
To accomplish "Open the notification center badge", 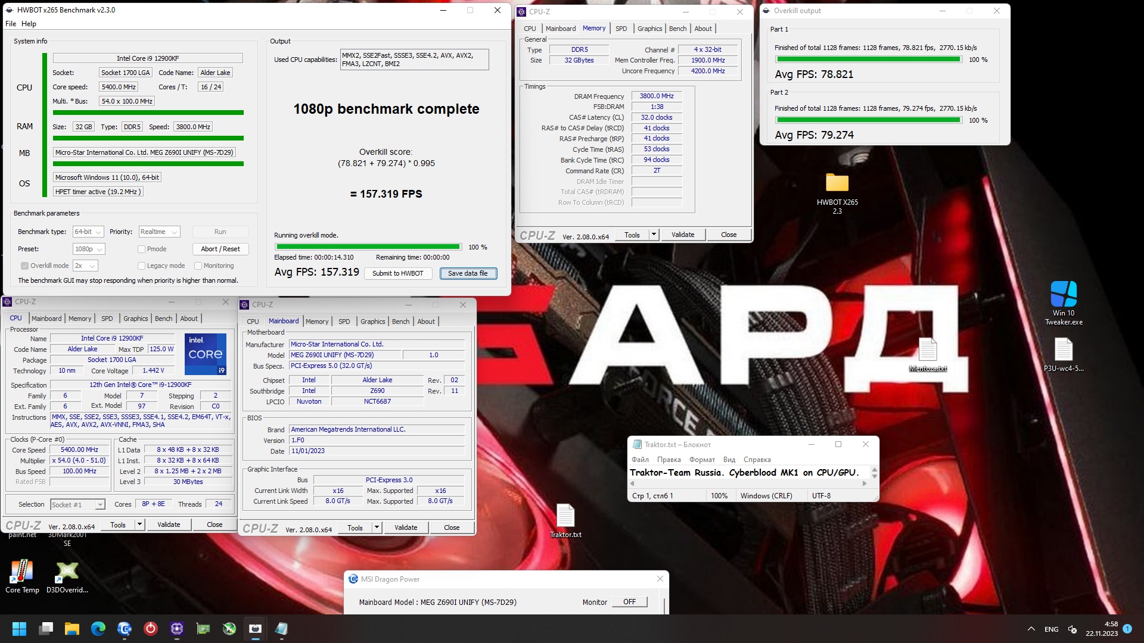I will (x=1127, y=629).
